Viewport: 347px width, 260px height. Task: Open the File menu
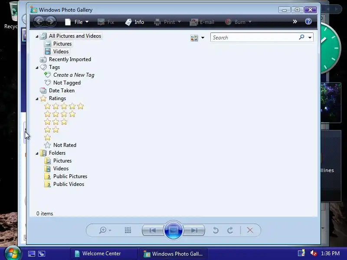tap(77, 22)
